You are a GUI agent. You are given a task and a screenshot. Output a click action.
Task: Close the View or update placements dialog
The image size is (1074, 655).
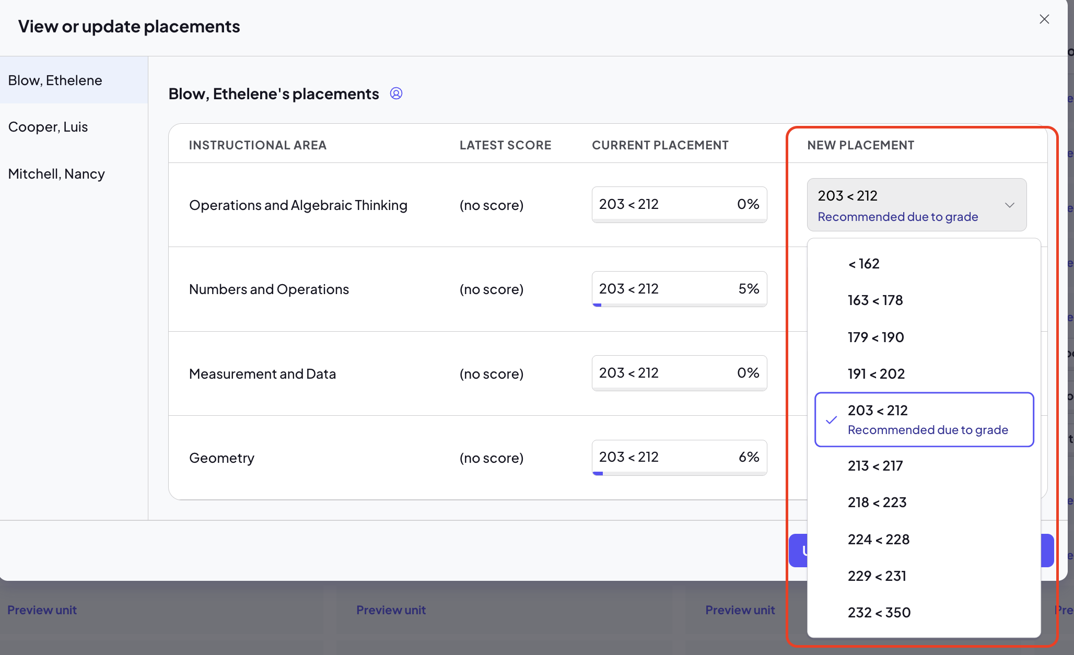[1044, 19]
